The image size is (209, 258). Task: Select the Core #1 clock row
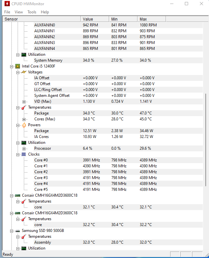[x=118, y=166]
